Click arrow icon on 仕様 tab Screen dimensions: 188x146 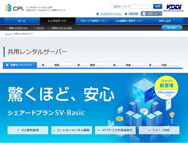[x=150, y=65]
